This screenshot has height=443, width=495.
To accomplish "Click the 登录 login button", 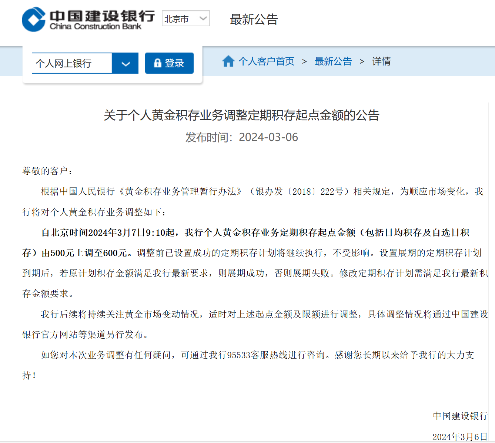I will pos(169,63).
